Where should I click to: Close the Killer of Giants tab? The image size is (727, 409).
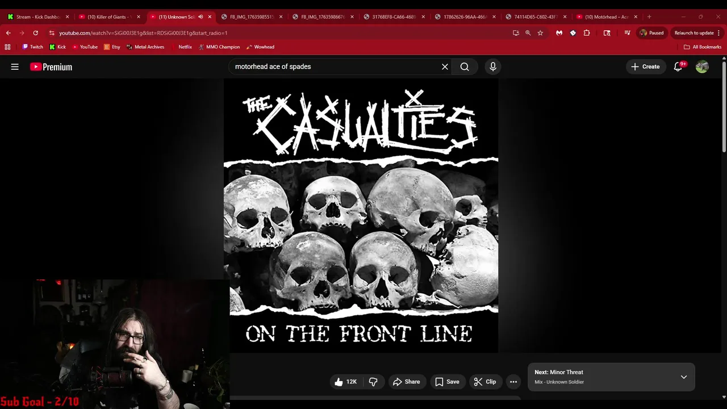(138, 17)
